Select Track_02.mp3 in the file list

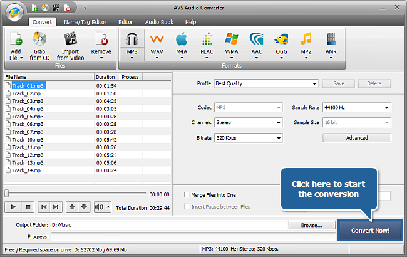click(28, 93)
